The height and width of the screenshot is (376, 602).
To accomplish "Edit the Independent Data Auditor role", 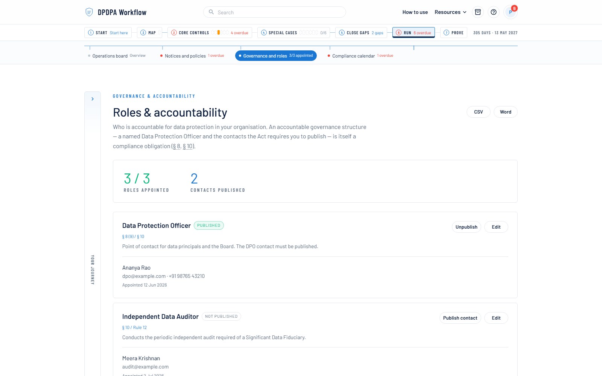I will [x=496, y=318].
